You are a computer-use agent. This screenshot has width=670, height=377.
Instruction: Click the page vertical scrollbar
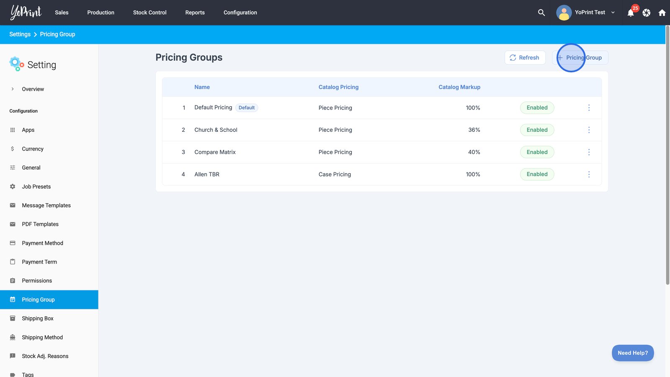(x=667, y=155)
